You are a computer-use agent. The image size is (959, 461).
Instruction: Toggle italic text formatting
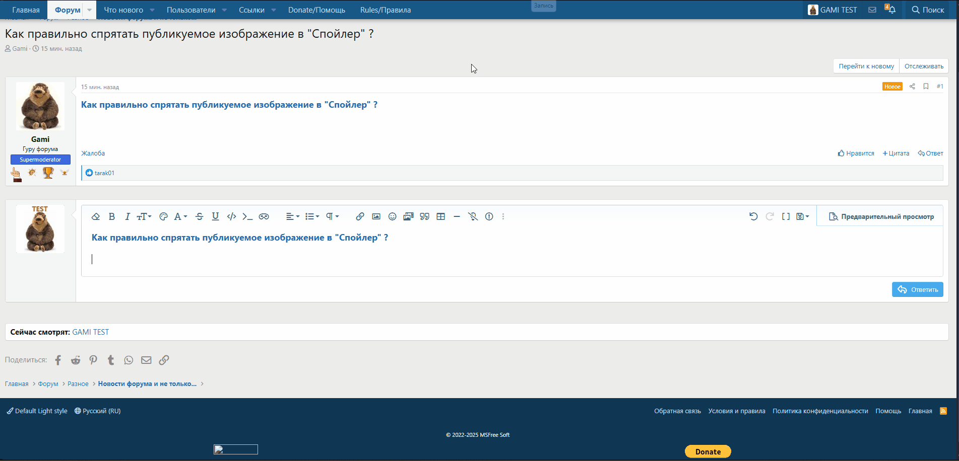click(127, 216)
